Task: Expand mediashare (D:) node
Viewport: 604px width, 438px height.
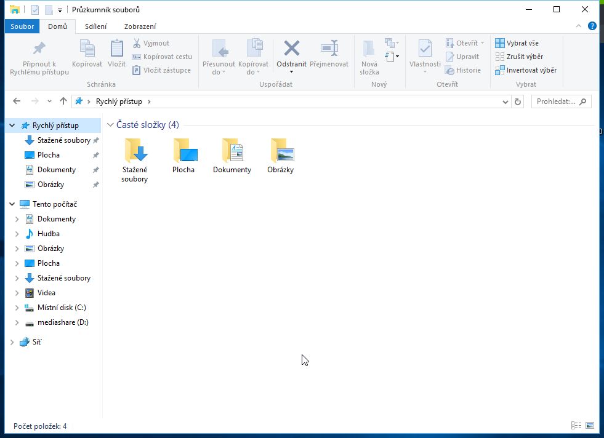Action: (17, 322)
